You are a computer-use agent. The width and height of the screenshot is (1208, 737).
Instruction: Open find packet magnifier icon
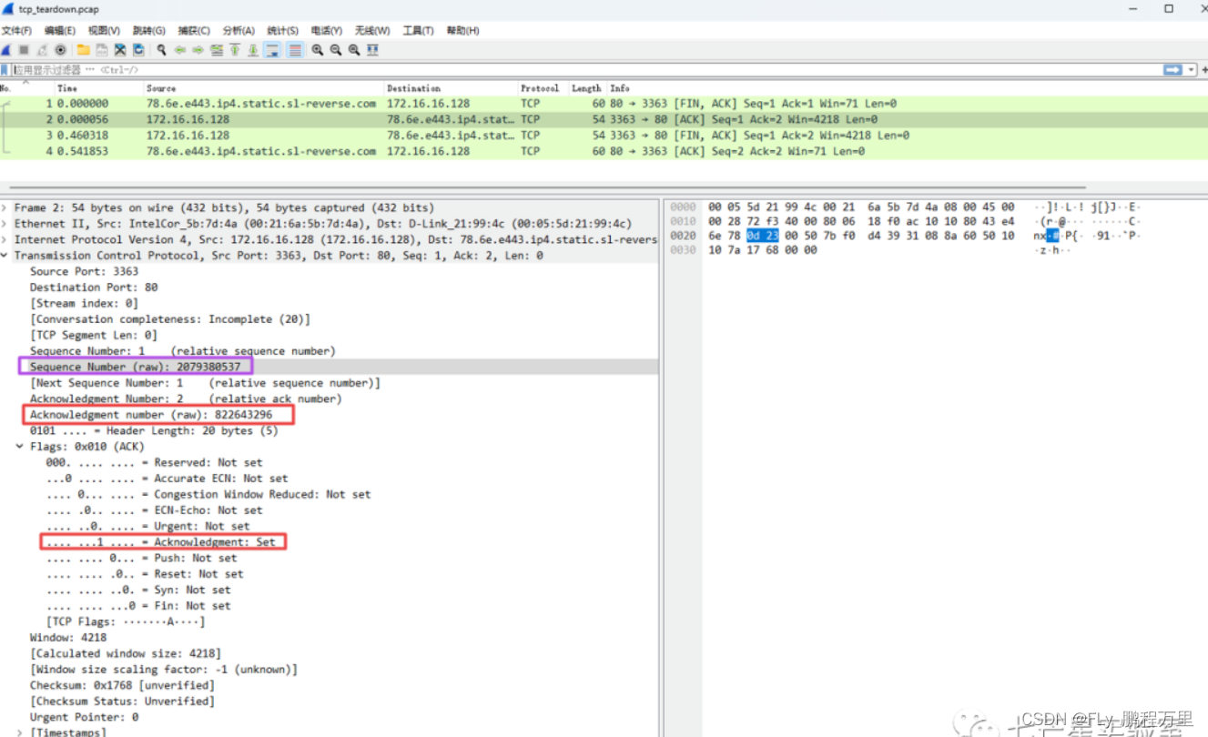point(161,50)
